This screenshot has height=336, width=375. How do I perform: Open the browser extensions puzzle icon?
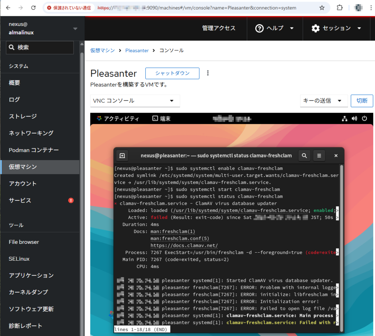340,8
